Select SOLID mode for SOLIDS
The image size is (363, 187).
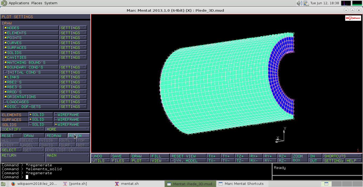coord(41,124)
